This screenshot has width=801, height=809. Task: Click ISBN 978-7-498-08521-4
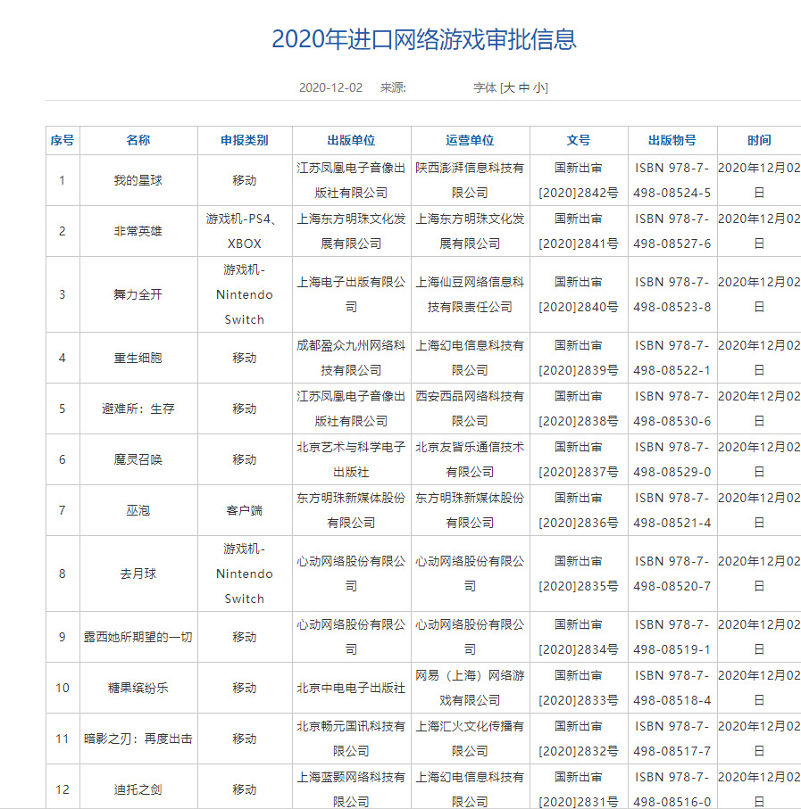point(672,511)
